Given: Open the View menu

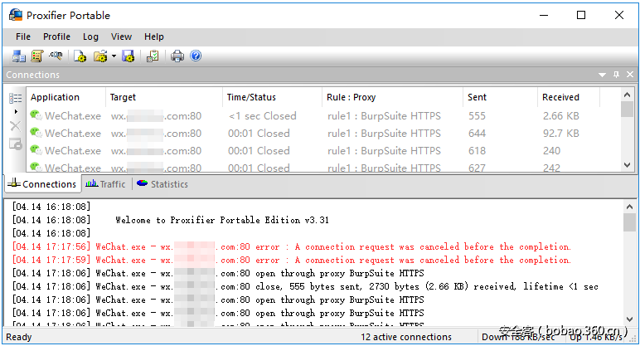Looking at the screenshot, I should [121, 37].
